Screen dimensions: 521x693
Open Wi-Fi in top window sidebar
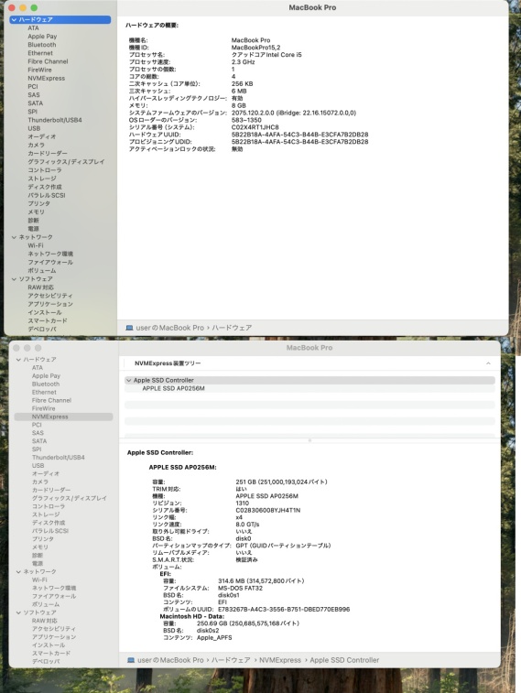[x=36, y=245]
